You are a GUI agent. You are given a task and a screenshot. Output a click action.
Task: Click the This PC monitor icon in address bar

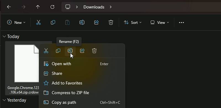point(68,7)
